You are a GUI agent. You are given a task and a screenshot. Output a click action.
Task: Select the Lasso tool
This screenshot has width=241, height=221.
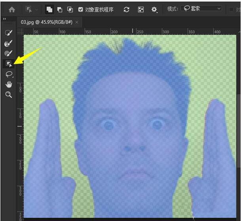[8, 74]
